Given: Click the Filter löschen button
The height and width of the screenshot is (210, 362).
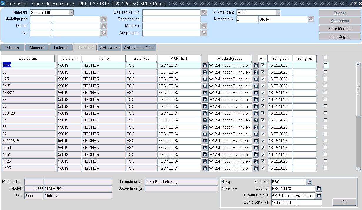Looking at the screenshot, I should [x=340, y=29].
